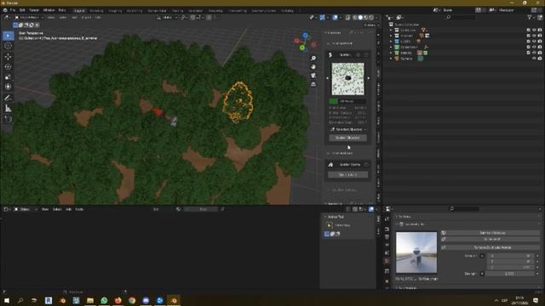Switch viewport to solid shading
545x306 pixels.
[360, 17]
